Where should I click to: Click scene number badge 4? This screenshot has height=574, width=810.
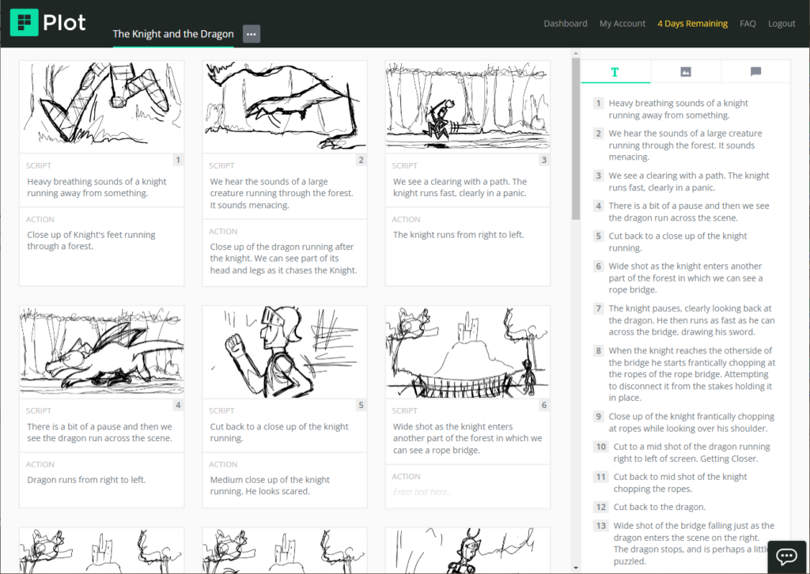(x=178, y=406)
